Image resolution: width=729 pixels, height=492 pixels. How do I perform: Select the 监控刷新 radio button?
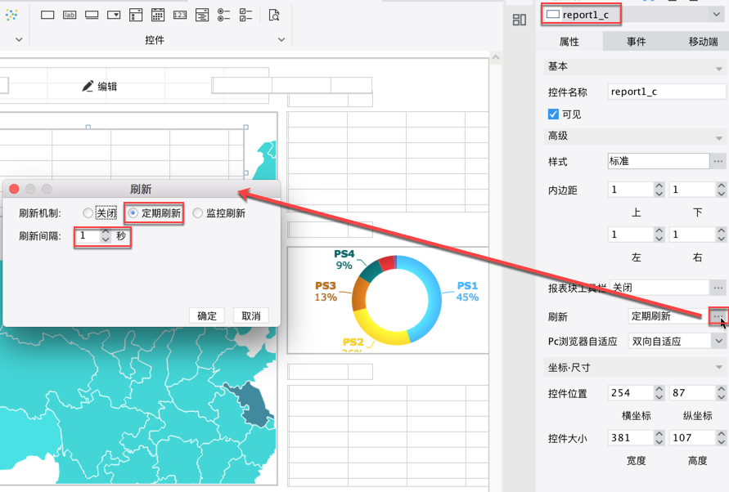[x=198, y=213]
